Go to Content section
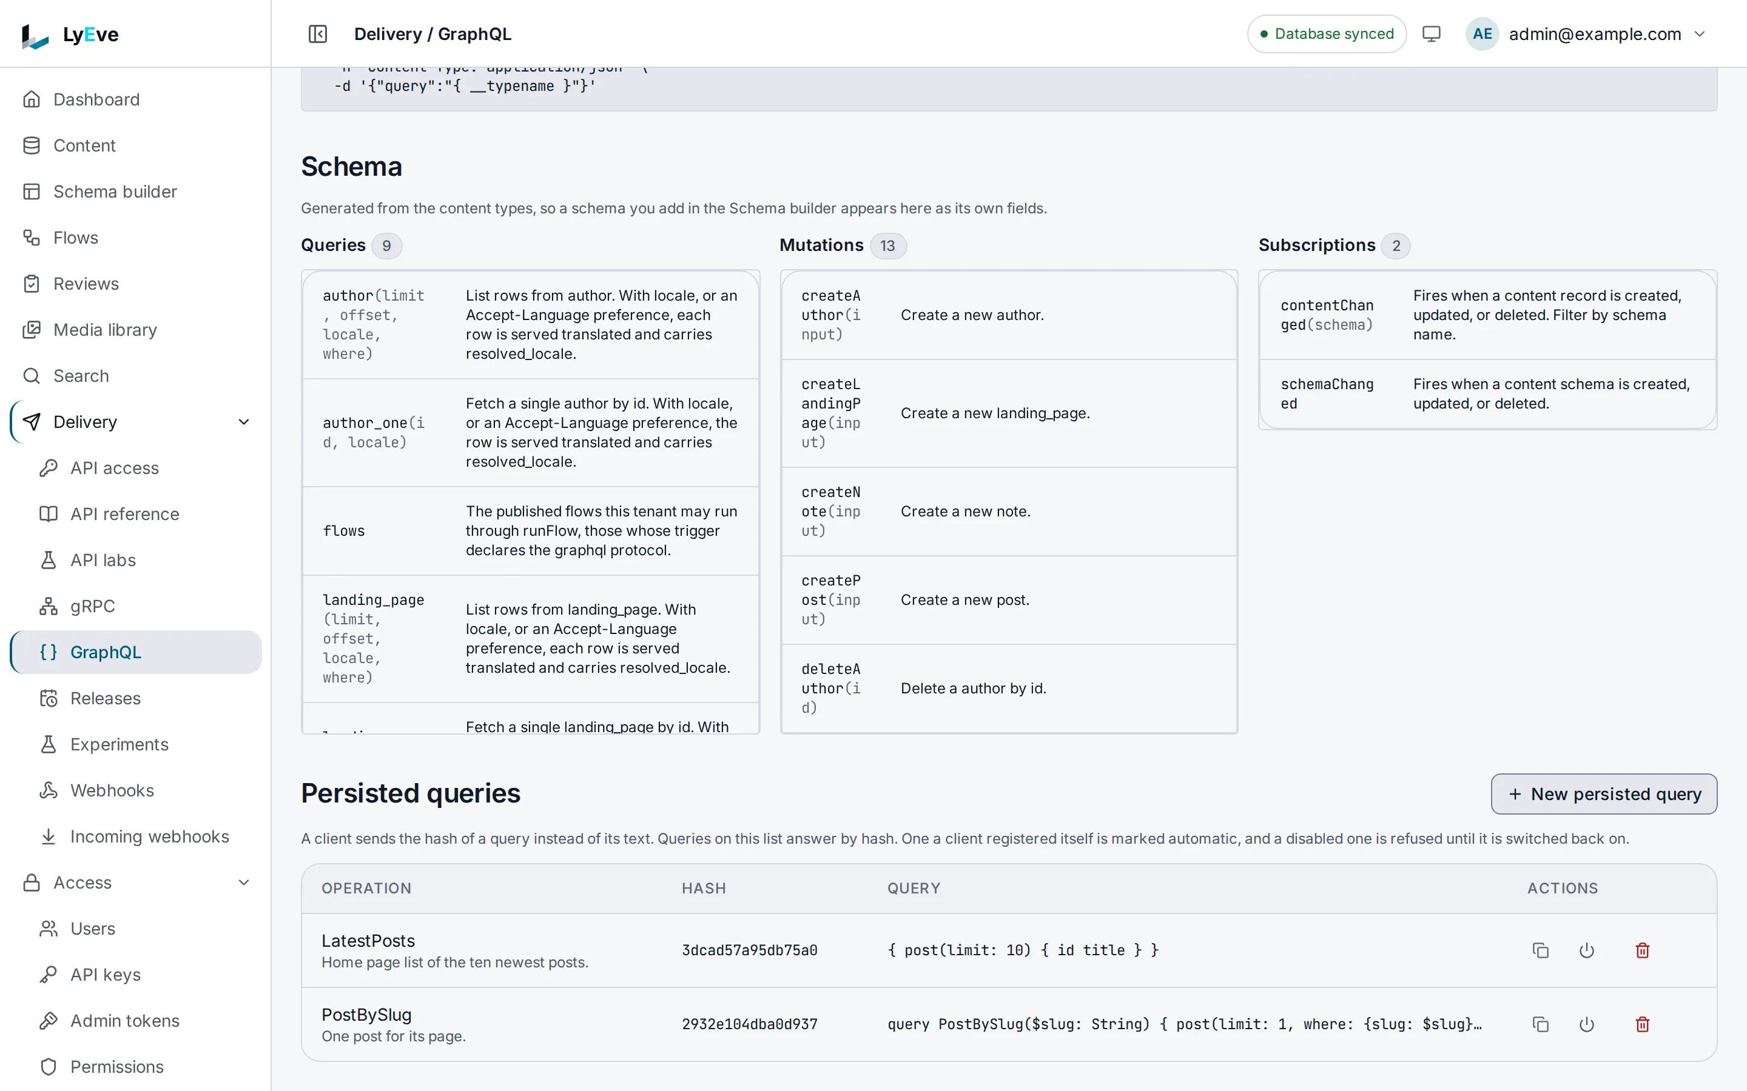Image resolution: width=1747 pixels, height=1091 pixels. [x=136, y=145]
